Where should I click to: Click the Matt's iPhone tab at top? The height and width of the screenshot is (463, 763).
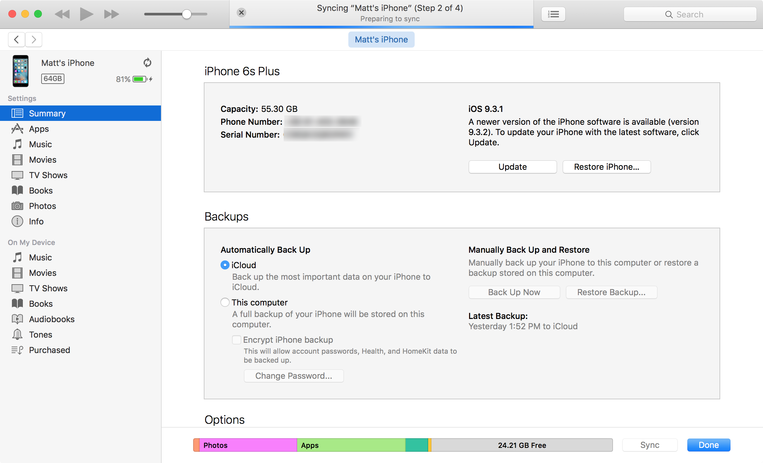(381, 40)
